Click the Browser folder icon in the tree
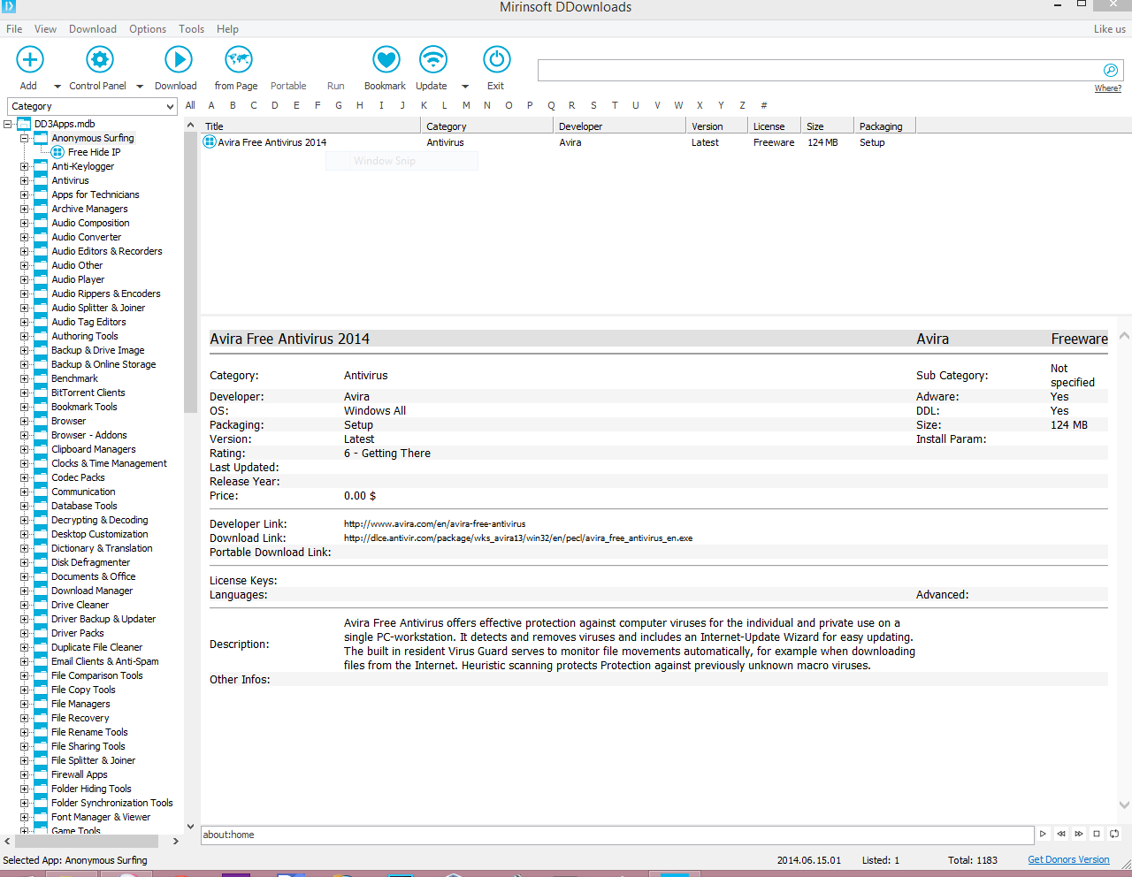The image size is (1132, 877). point(41,421)
